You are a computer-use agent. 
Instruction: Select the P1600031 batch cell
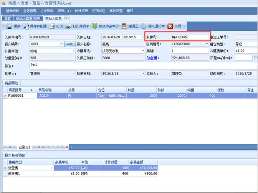(22, 96)
